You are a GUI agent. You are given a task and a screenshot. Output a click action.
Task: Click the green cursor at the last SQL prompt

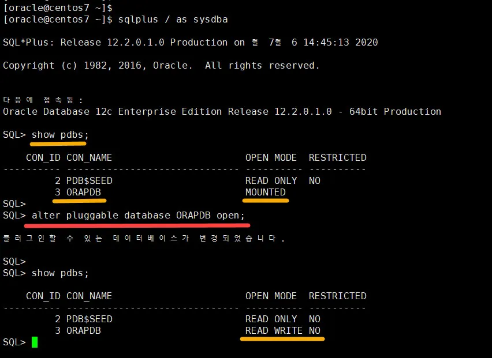point(35,342)
